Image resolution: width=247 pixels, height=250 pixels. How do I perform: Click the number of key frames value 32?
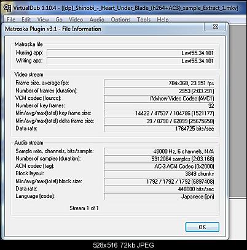(x=159, y=106)
